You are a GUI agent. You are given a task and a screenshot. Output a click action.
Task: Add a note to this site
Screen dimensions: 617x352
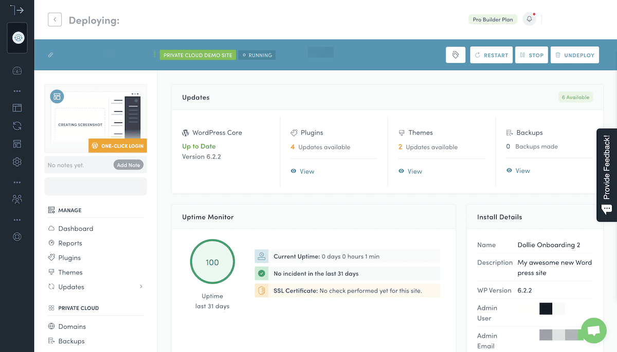click(x=129, y=165)
